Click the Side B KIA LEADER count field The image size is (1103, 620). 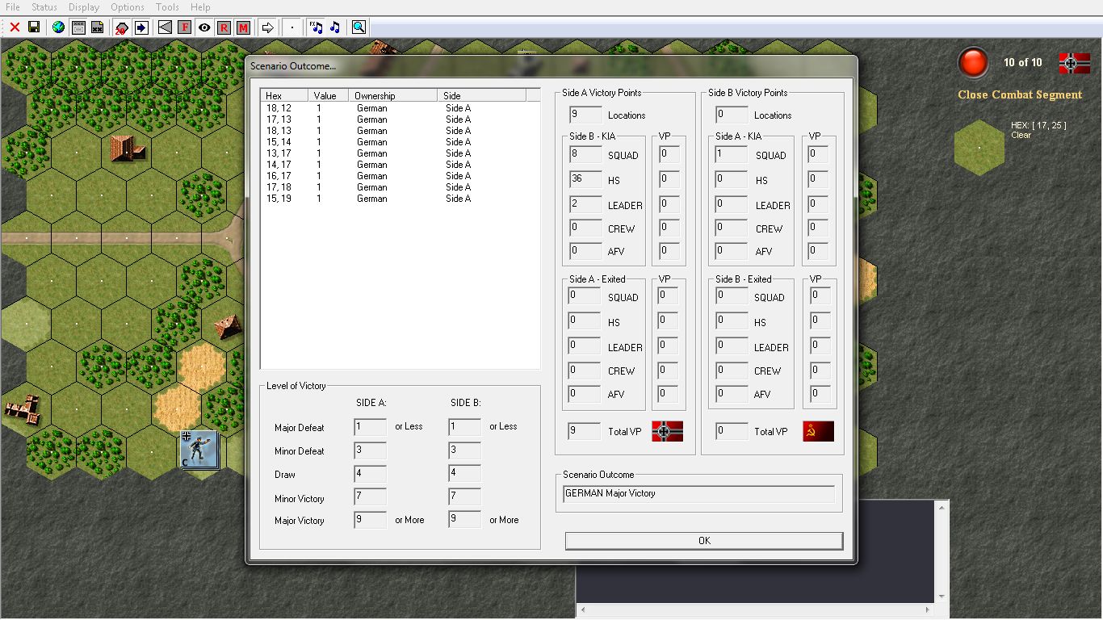tap(585, 205)
